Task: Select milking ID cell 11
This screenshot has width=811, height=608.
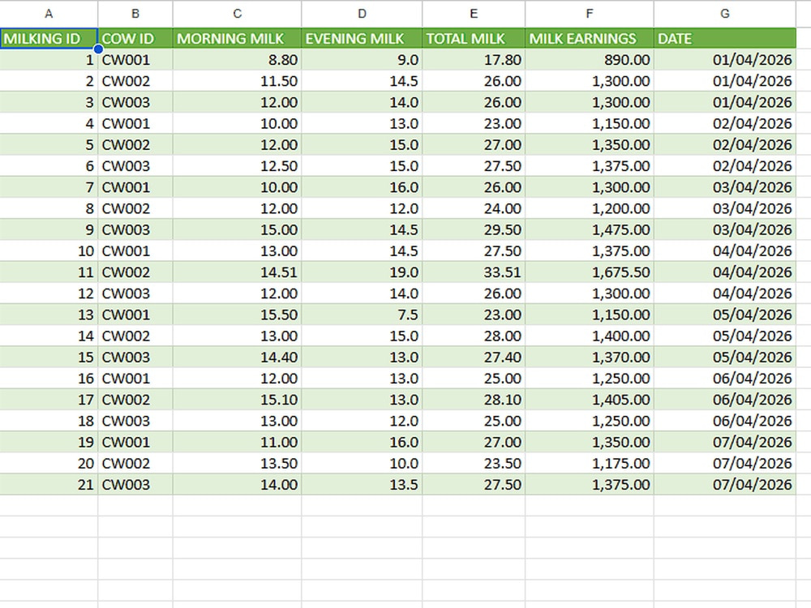Action: coord(49,272)
